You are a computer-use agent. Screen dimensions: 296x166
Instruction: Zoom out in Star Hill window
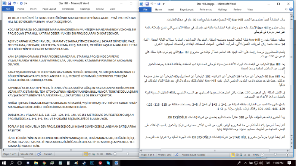115,154
